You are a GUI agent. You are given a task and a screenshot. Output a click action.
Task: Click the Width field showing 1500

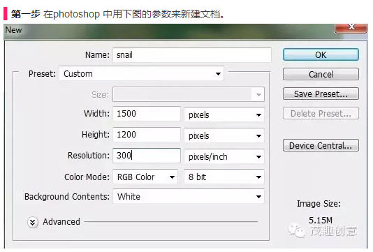tap(147, 114)
